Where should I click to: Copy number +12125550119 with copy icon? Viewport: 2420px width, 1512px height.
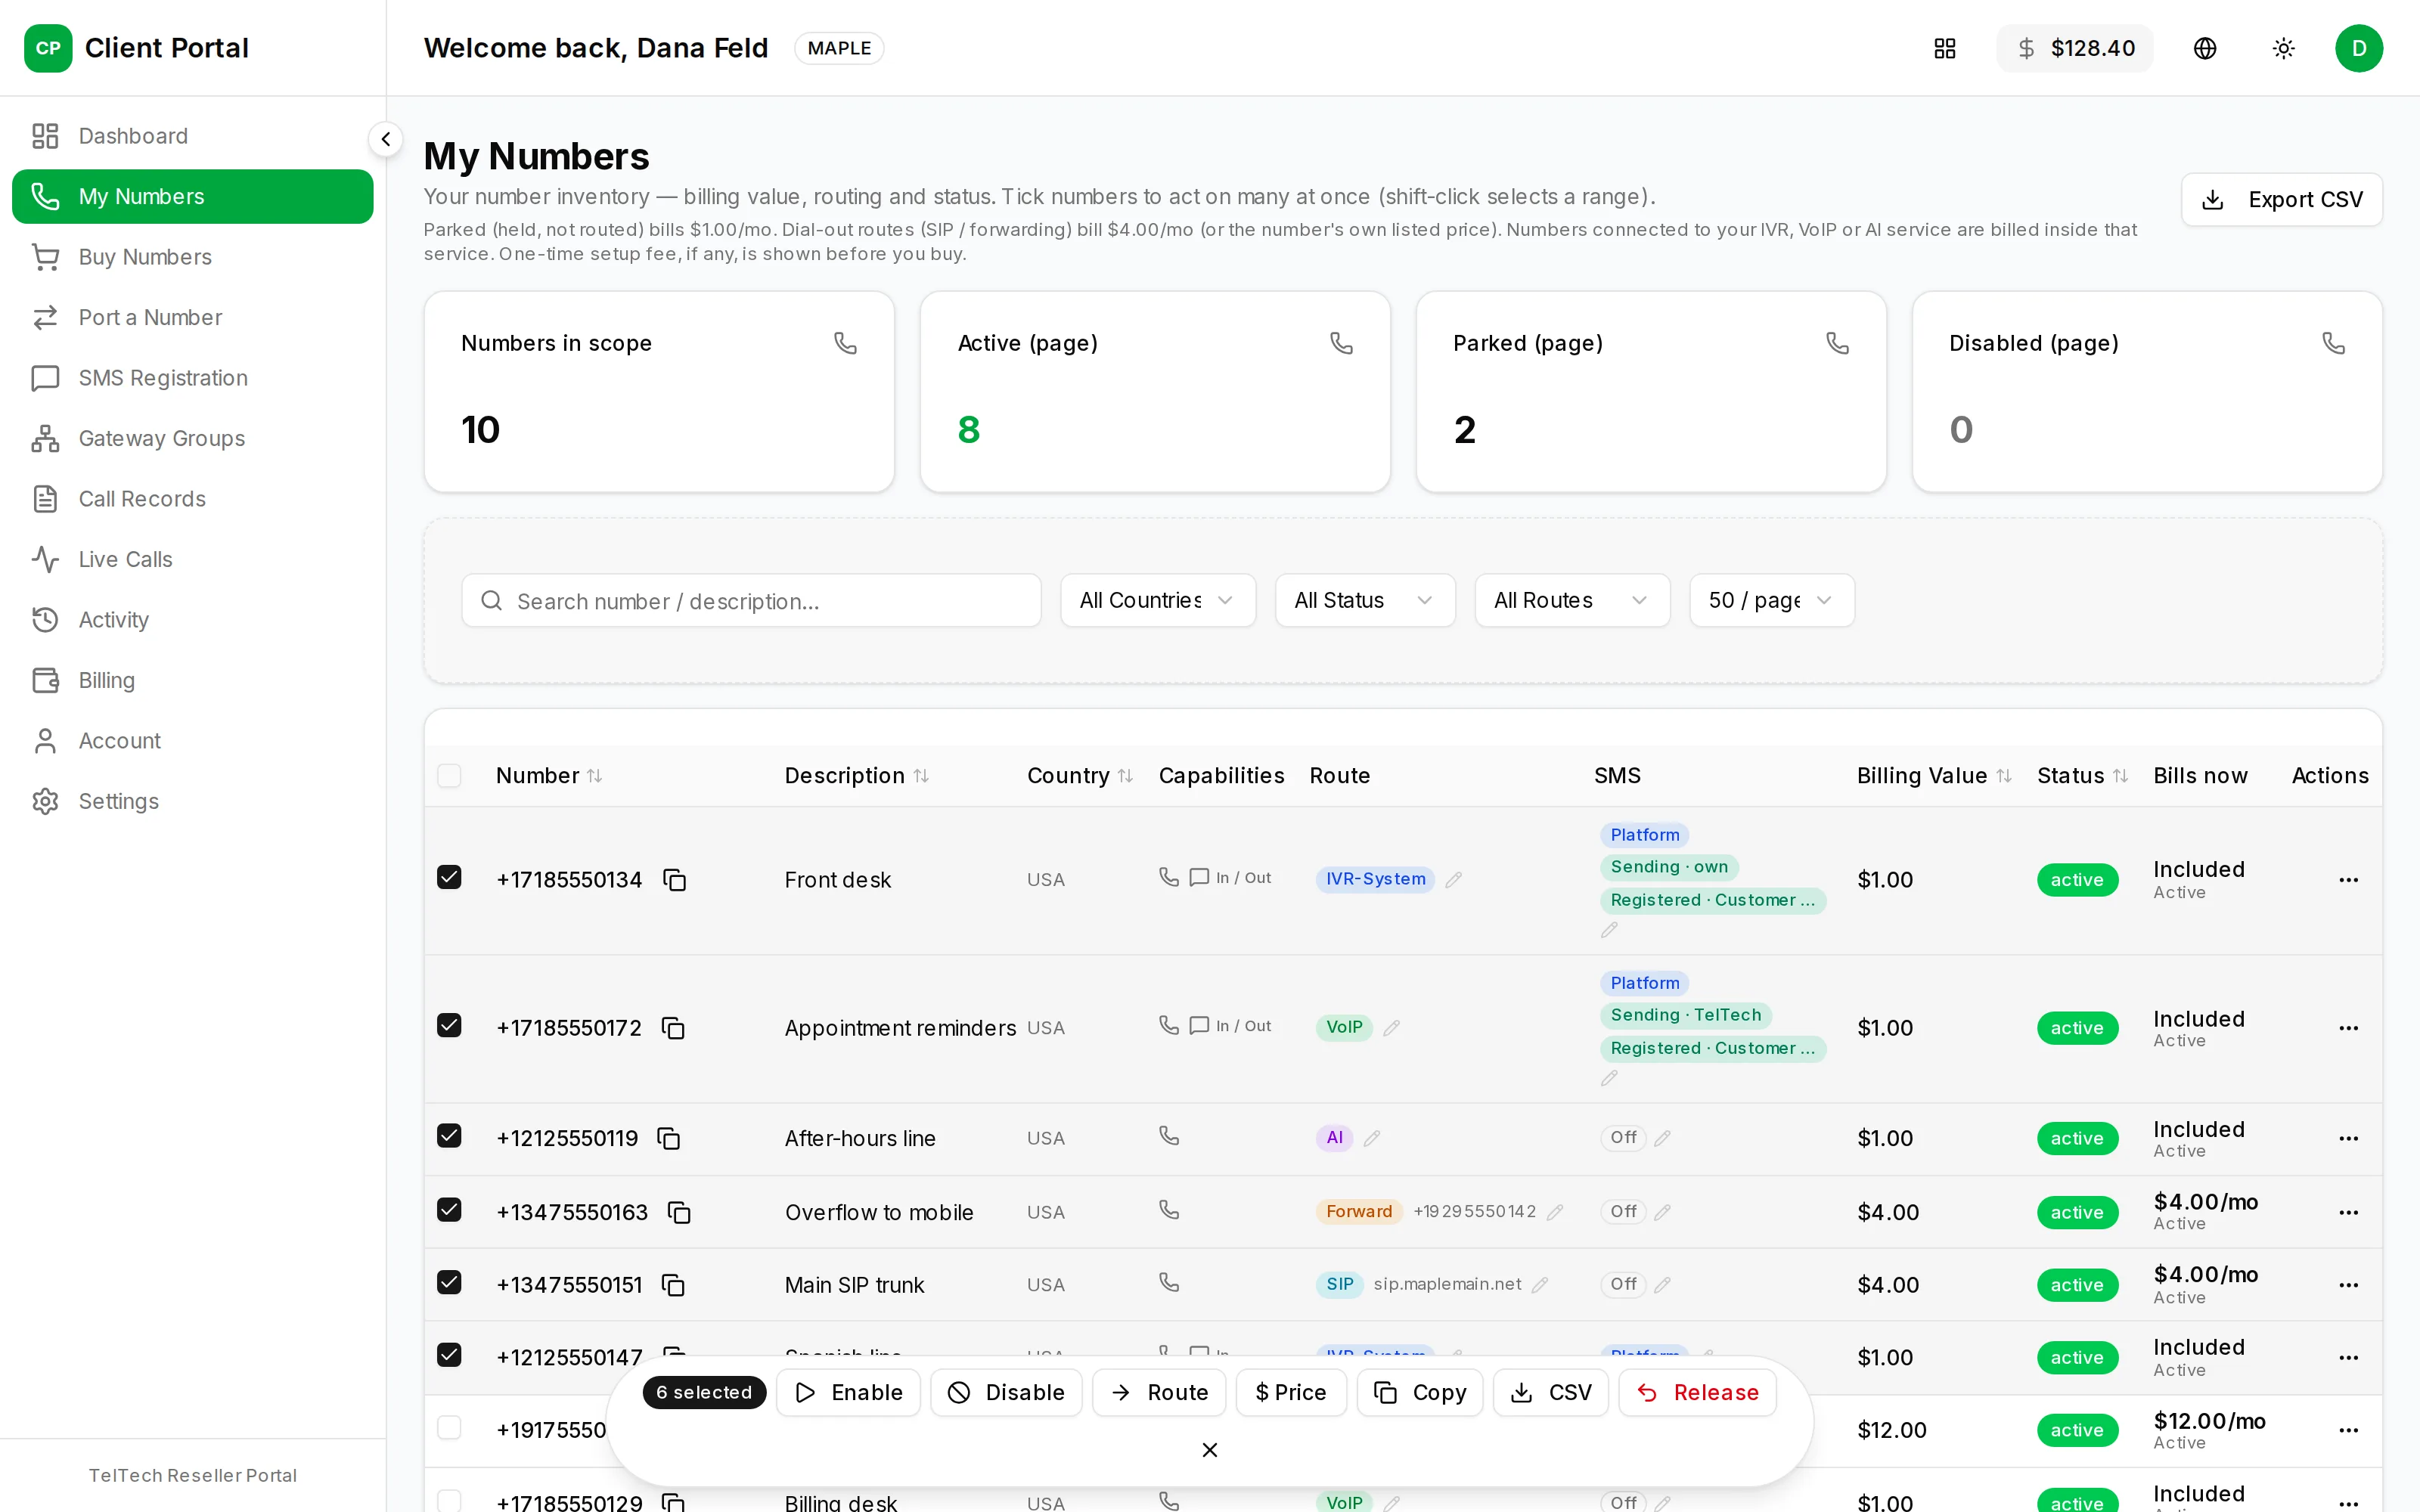tap(669, 1138)
